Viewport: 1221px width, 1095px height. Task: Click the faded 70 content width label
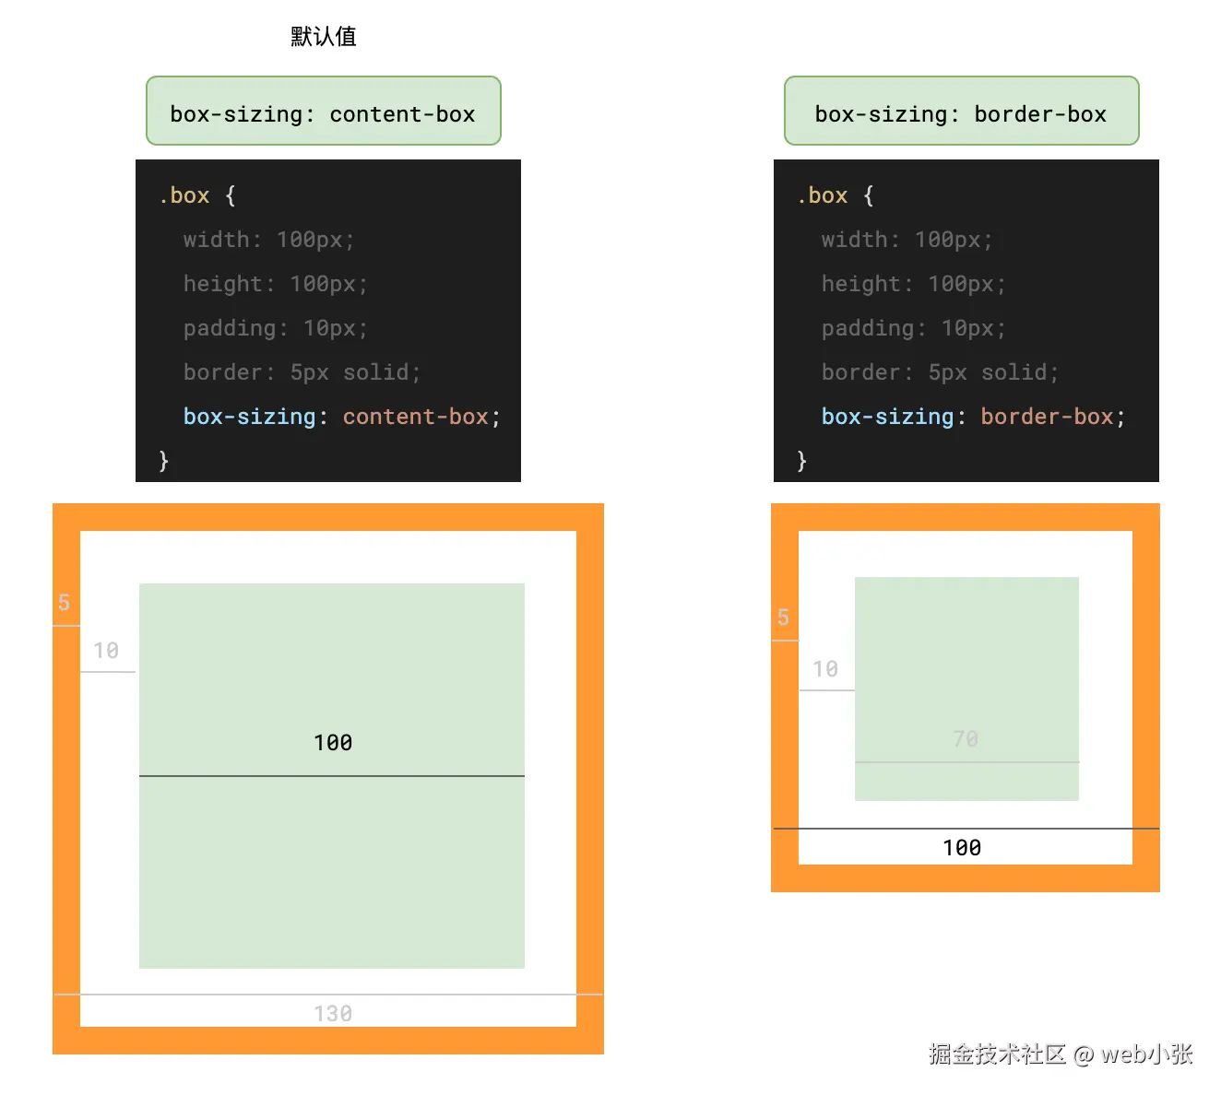[x=966, y=739]
